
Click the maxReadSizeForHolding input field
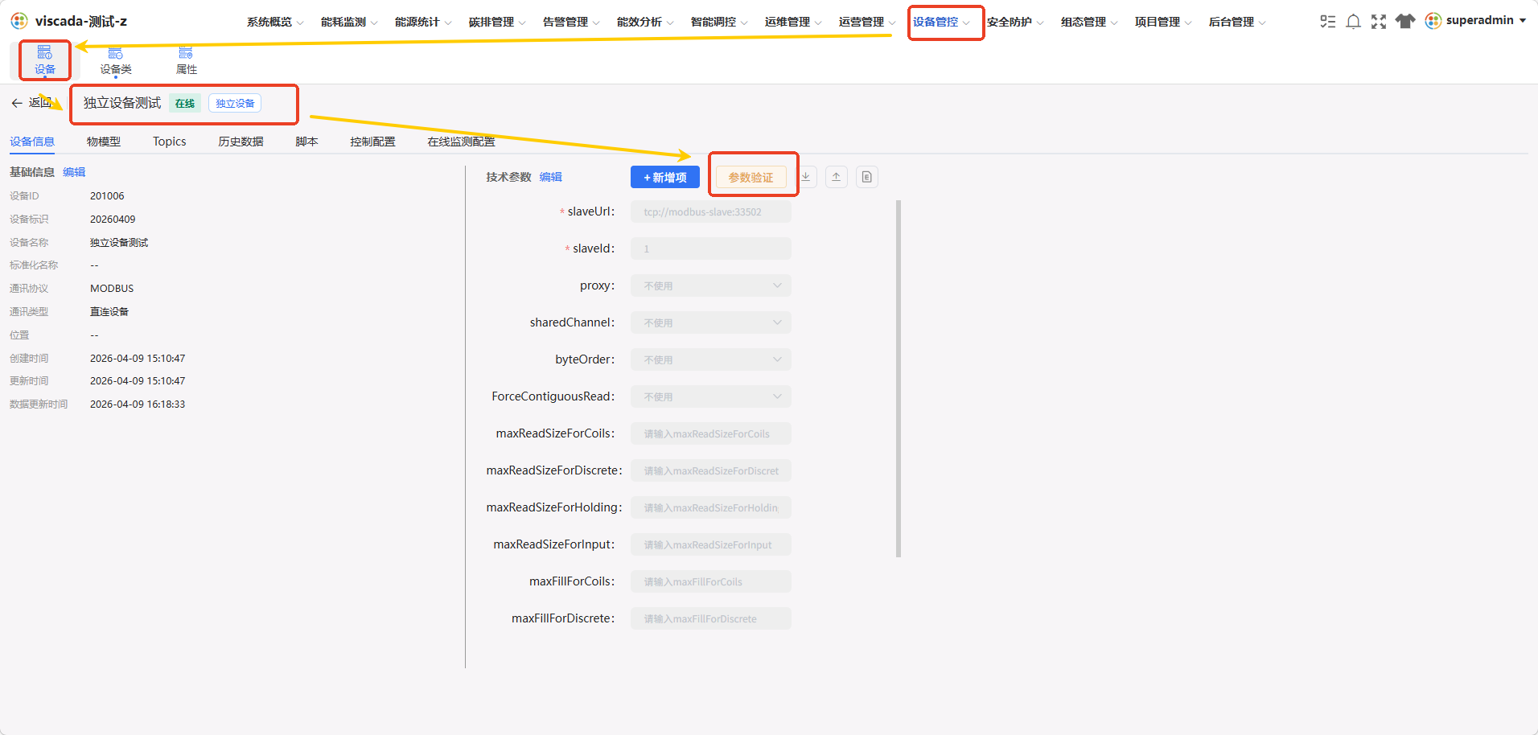point(711,507)
